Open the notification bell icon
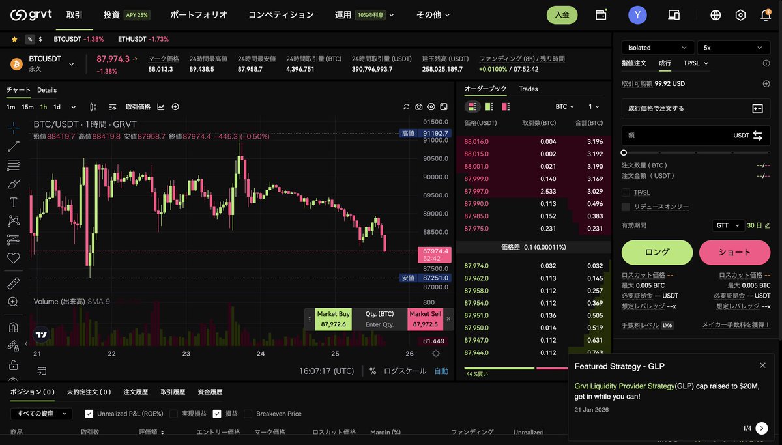The height and width of the screenshot is (445, 782). (x=768, y=14)
